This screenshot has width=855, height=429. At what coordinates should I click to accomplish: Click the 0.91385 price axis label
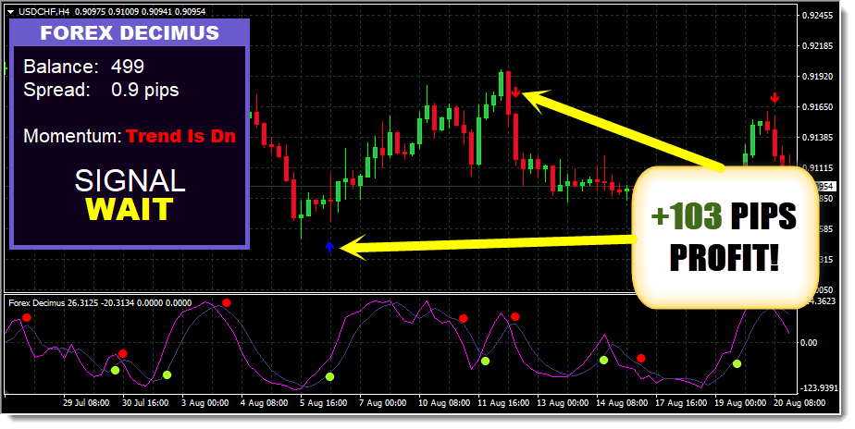pyautogui.click(x=817, y=138)
